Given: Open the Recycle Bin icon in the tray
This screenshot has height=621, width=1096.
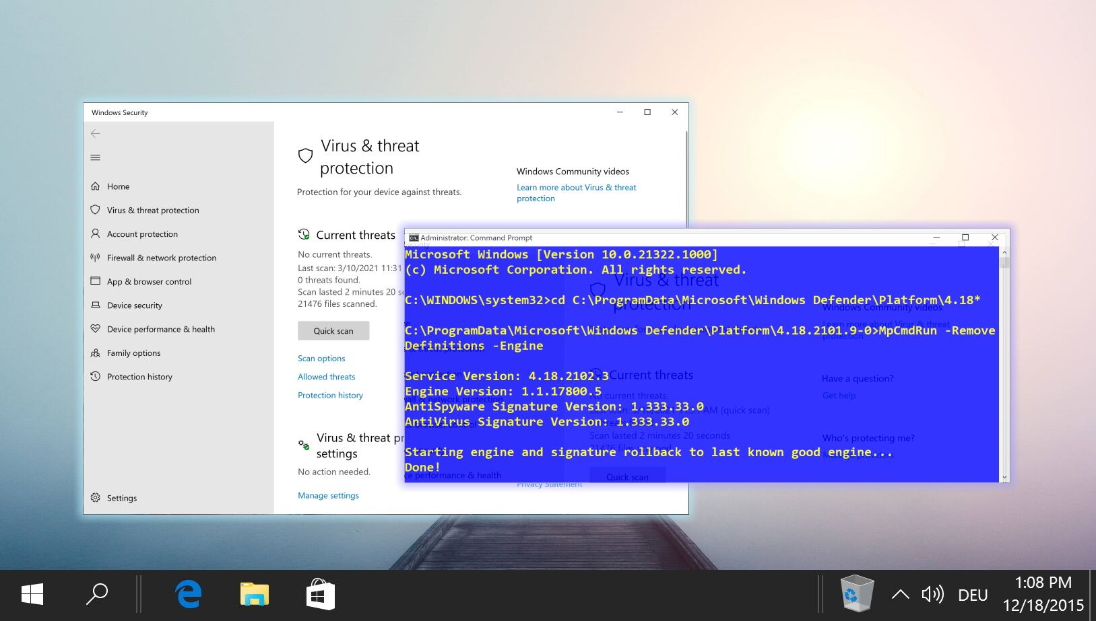Looking at the screenshot, I should (856, 593).
